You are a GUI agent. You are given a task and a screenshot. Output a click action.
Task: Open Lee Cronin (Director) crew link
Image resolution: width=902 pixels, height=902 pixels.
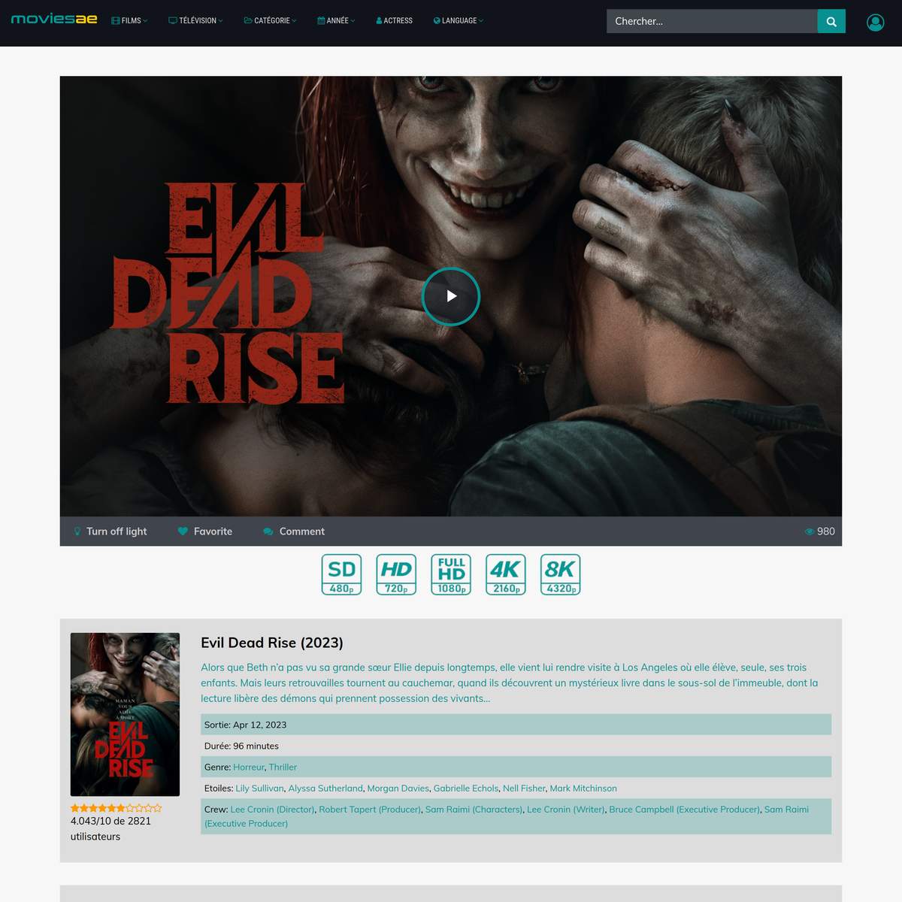(x=272, y=810)
